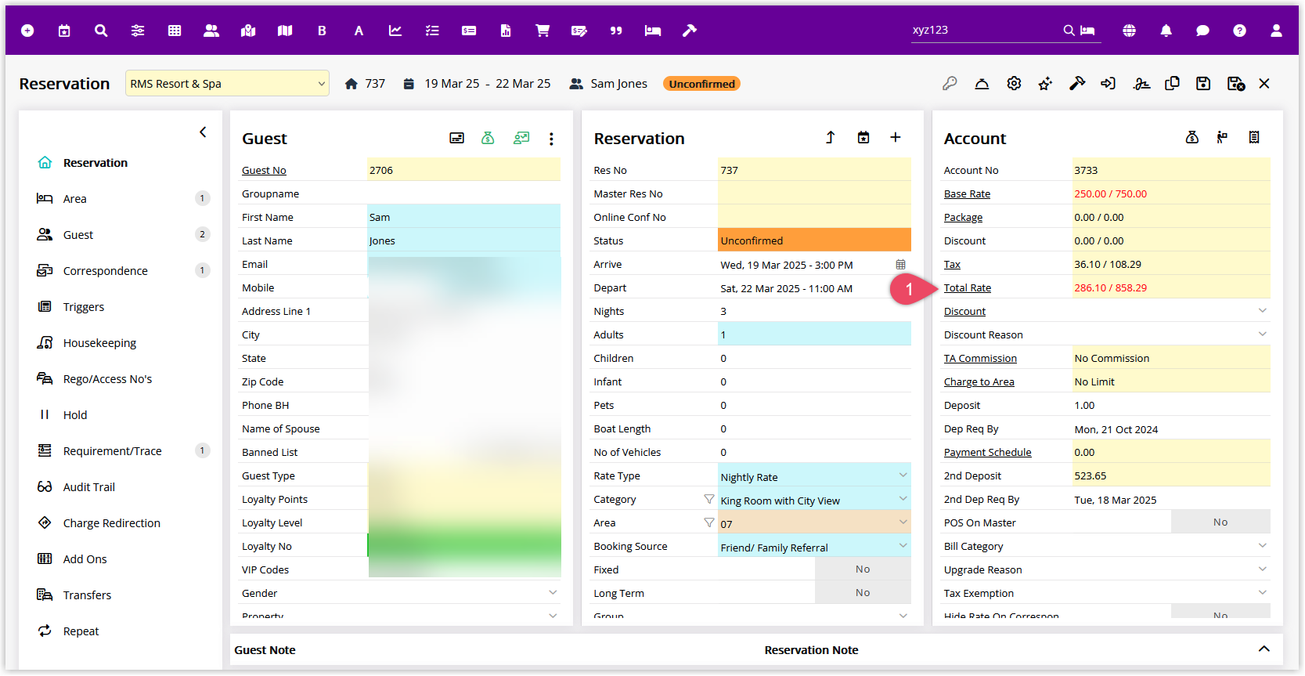The width and height of the screenshot is (1305, 676).
Task: Click the letter A icon in top bar
Action: [359, 31]
